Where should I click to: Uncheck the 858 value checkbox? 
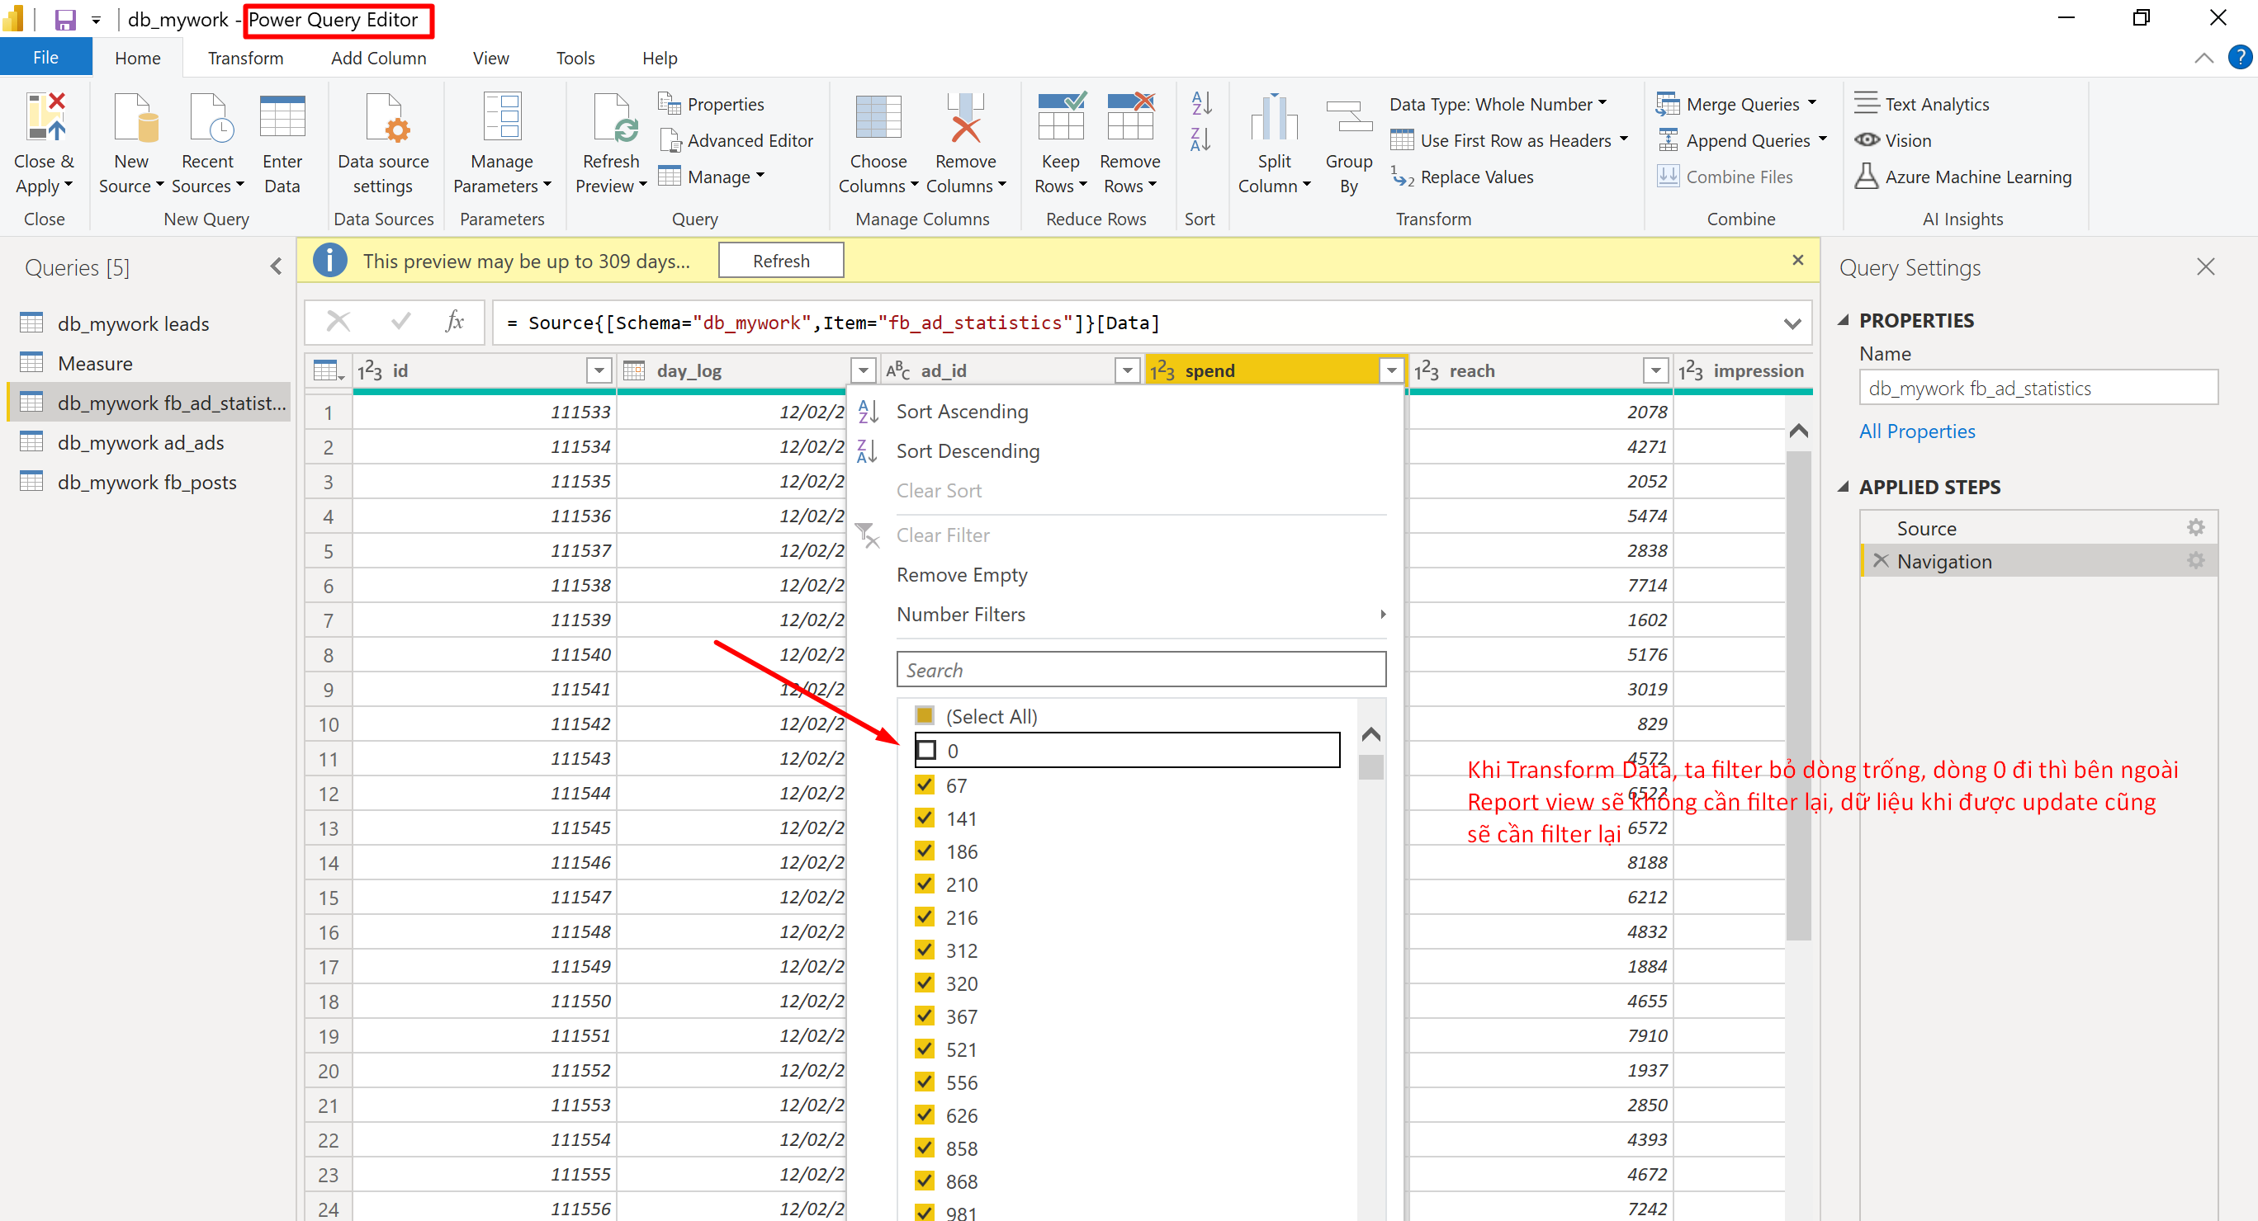(x=925, y=1148)
